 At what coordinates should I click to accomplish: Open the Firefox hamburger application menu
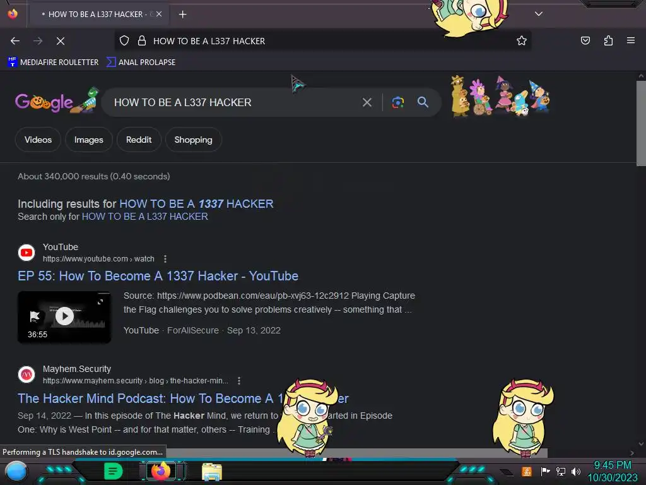631,40
